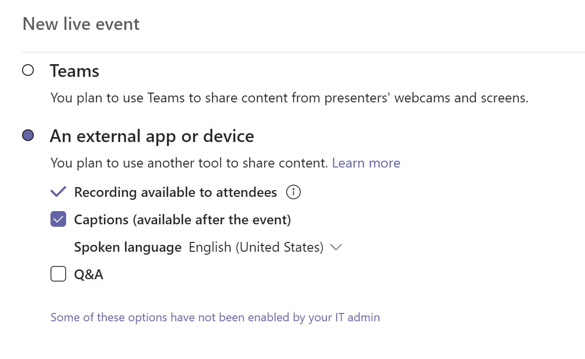This screenshot has width=585, height=359.
Task: Select the external app or device radio button
Action: click(28, 136)
